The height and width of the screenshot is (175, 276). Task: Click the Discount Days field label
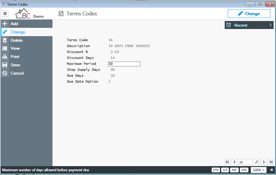(80, 58)
